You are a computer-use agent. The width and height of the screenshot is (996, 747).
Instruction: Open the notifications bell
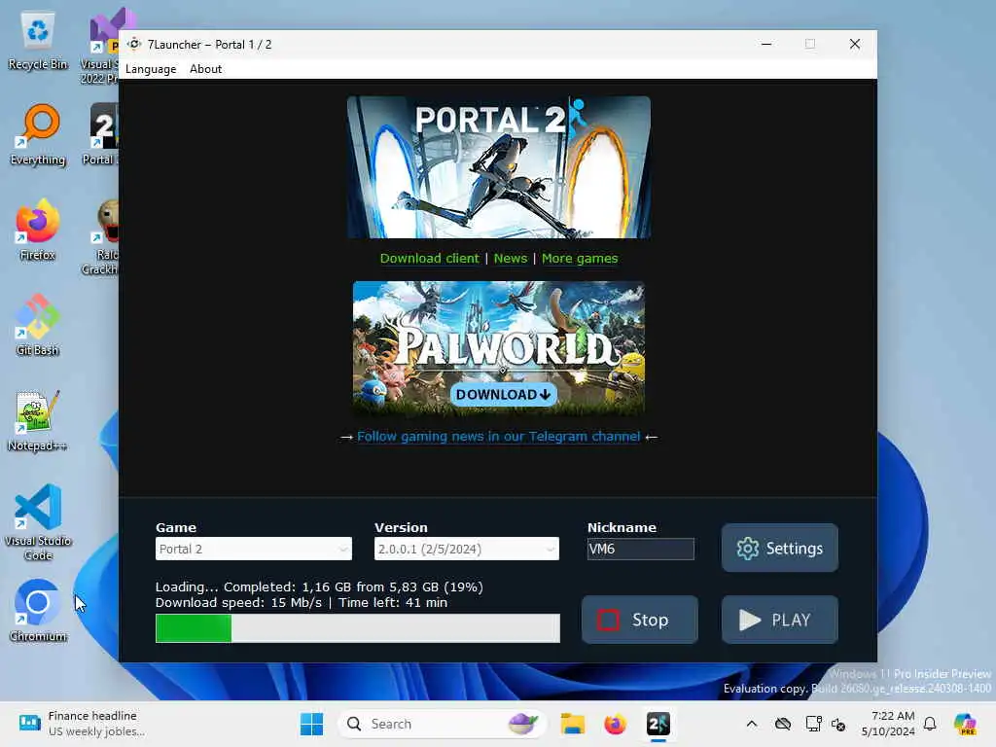[x=930, y=724]
